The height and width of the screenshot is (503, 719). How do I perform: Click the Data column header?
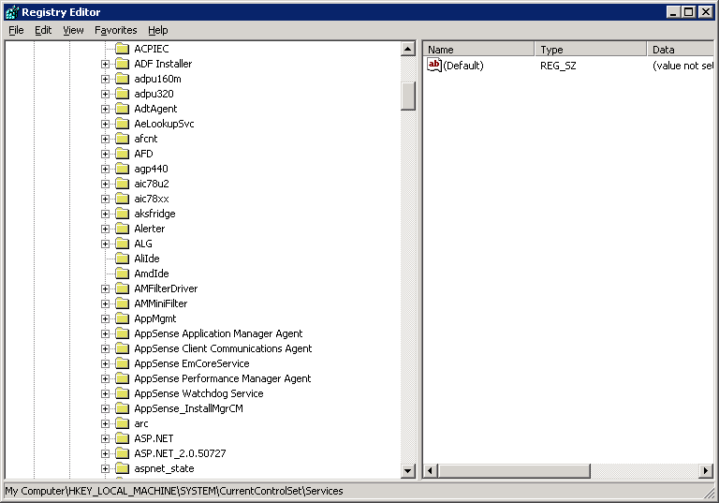[x=681, y=49]
